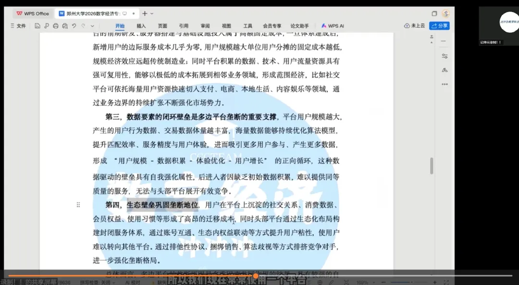The width and height of the screenshot is (519, 285).
Task: Click the video progress bar playhead
Action: click(x=255, y=276)
